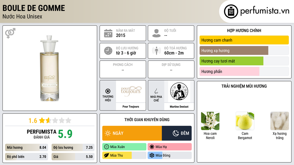This screenshot has width=294, height=165.
Task: Click the first gold rating star
Action: (42, 120)
